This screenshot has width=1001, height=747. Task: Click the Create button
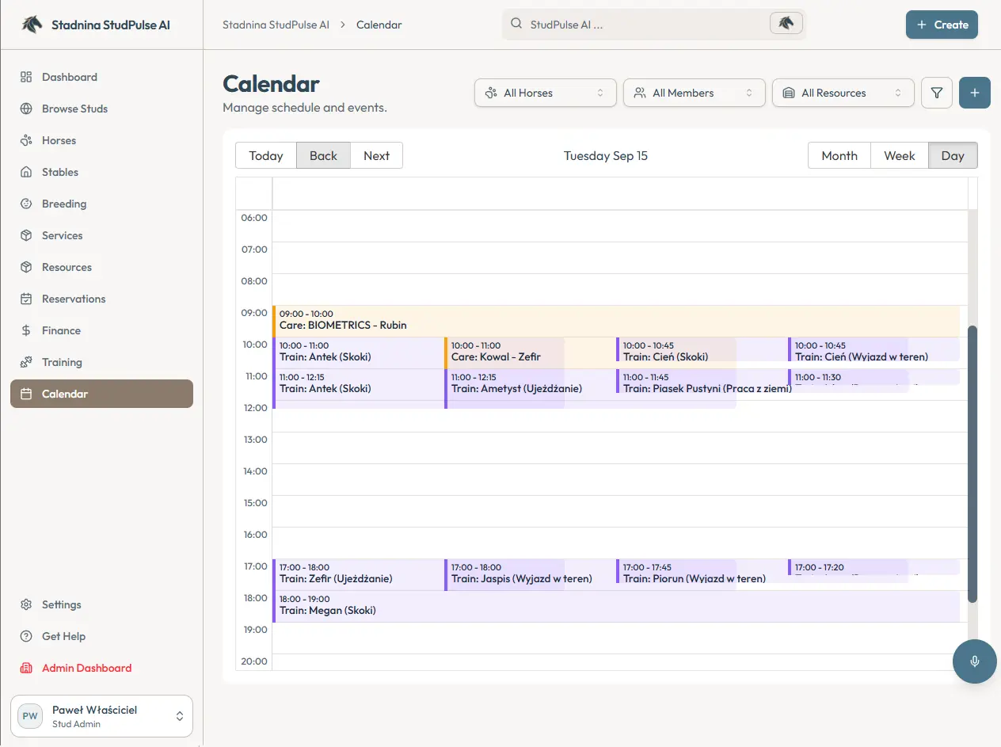coord(942,25)
